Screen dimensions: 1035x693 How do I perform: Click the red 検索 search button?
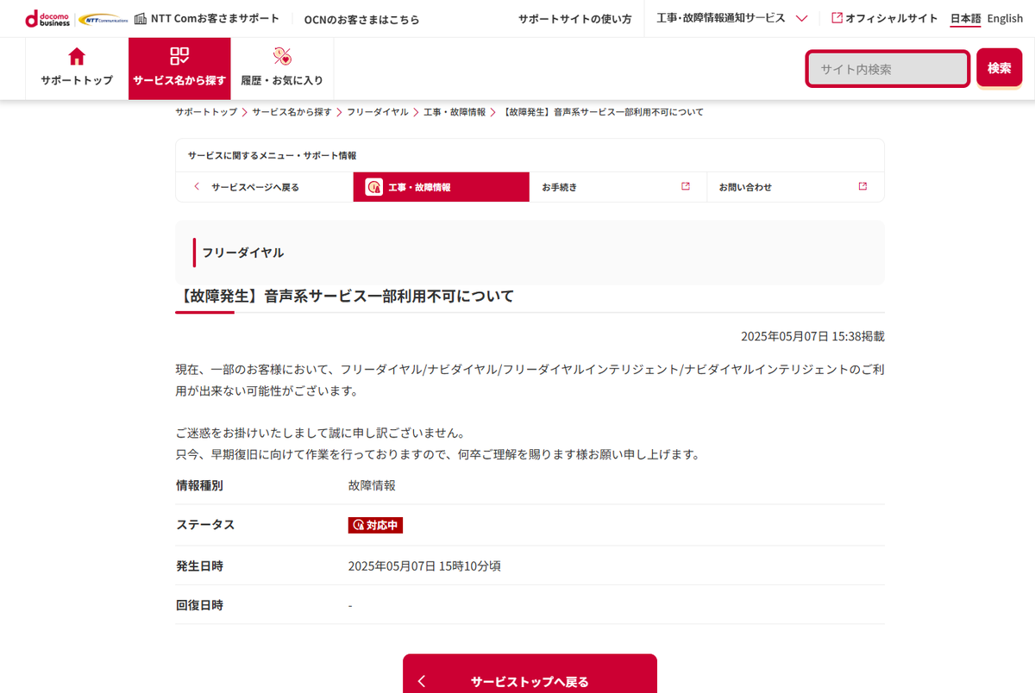click(999, 67)
